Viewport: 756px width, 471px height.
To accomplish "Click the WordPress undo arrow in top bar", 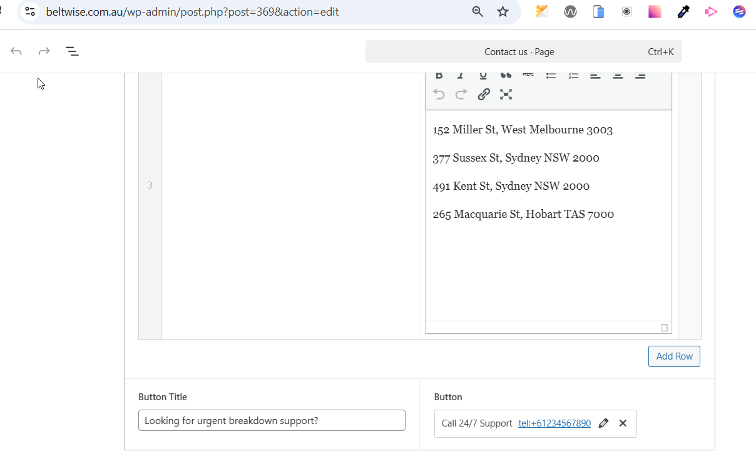I will [16, 51].
